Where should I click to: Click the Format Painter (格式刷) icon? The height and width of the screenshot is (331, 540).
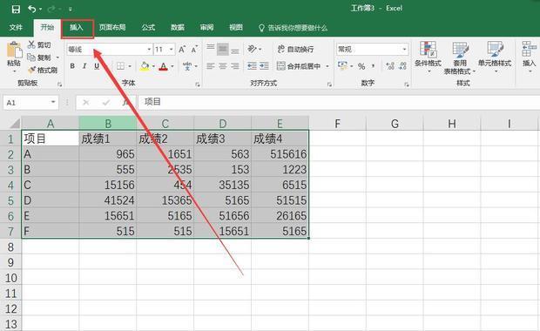(31, 70)
